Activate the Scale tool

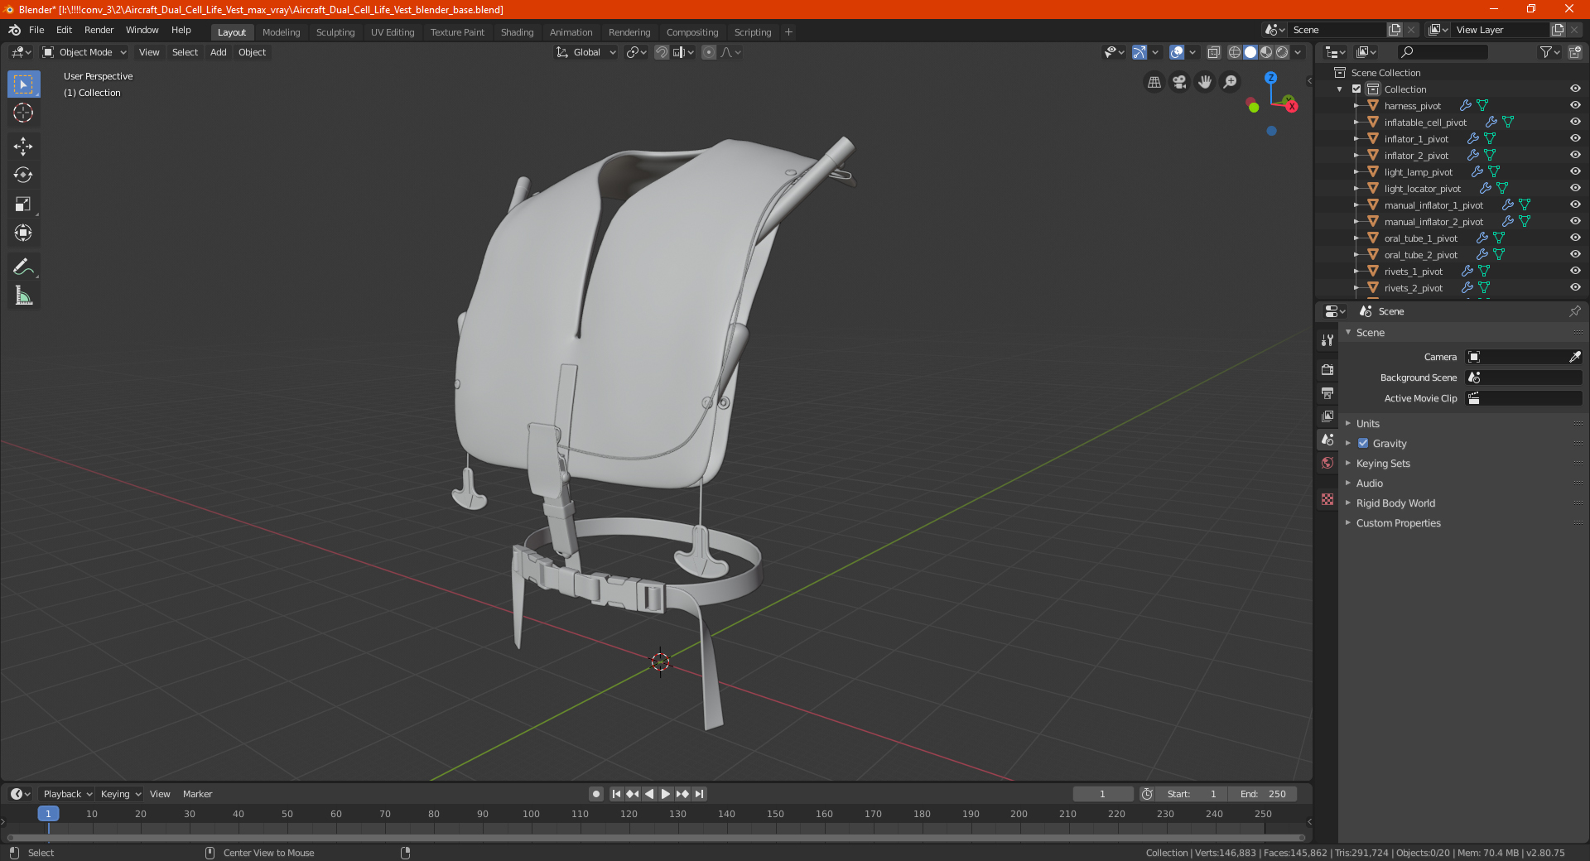[23, 204]
